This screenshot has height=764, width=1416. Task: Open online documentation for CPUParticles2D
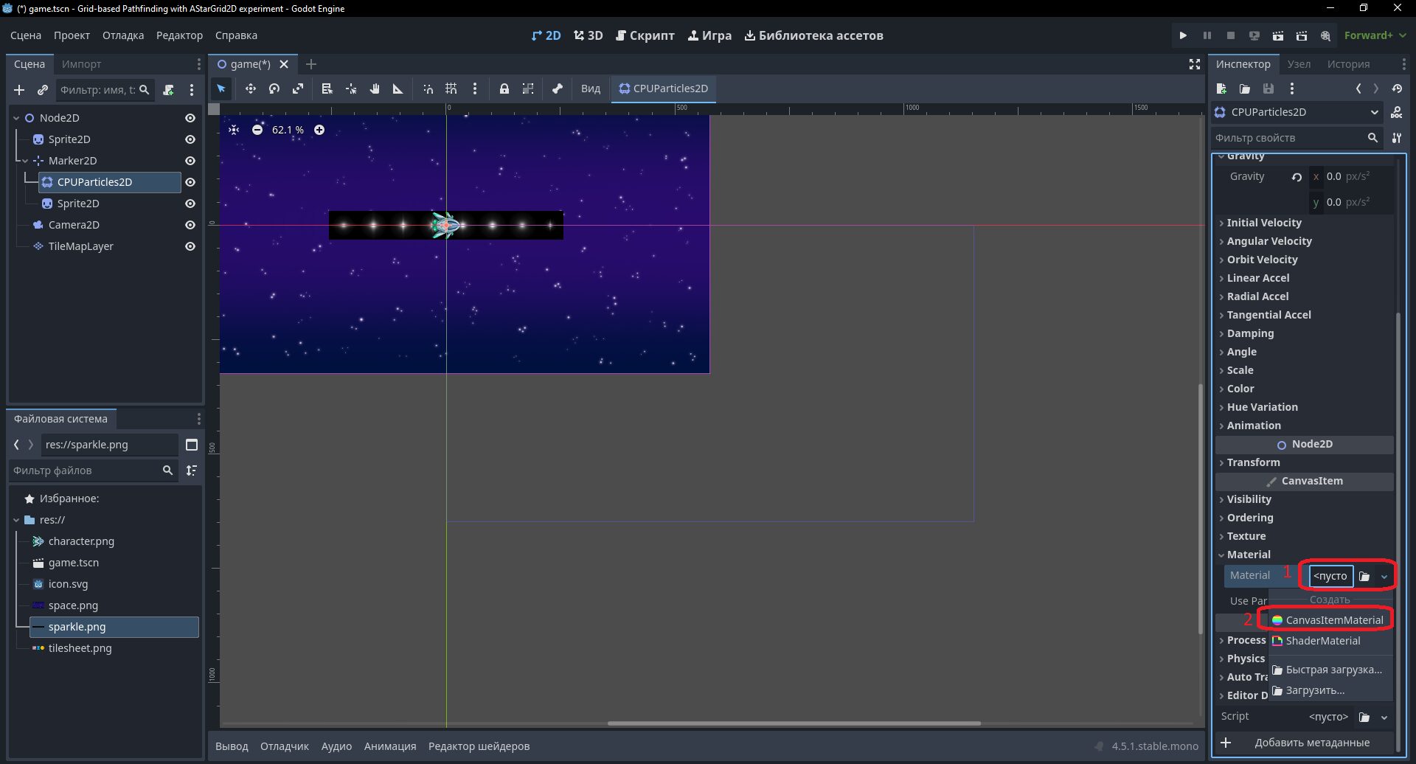click(x=1397, y=112)
